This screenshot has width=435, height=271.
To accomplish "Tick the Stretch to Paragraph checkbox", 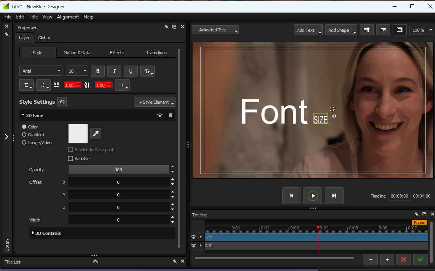I will click(x=70, y=149).
